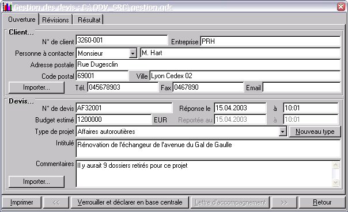348x212 pixels.
Task: Click the Tél. field 045678903
Action: tap(123, 87)
